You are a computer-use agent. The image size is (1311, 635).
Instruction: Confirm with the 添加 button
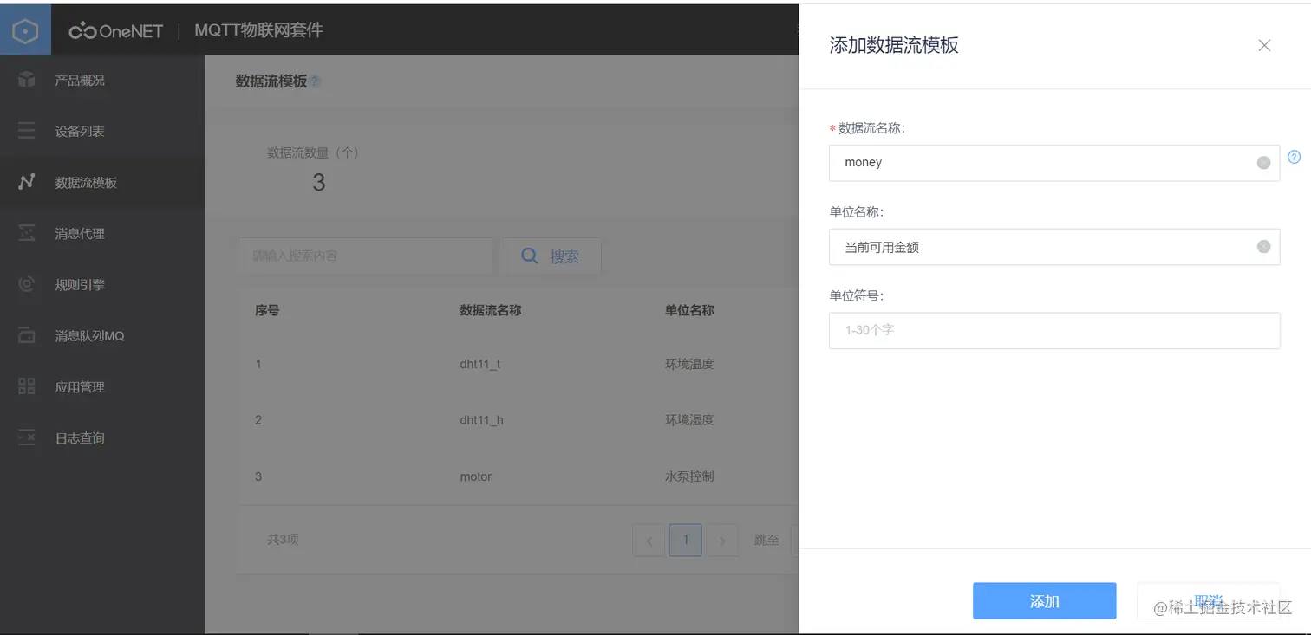pyautogui.click(x=1044, y=601)
